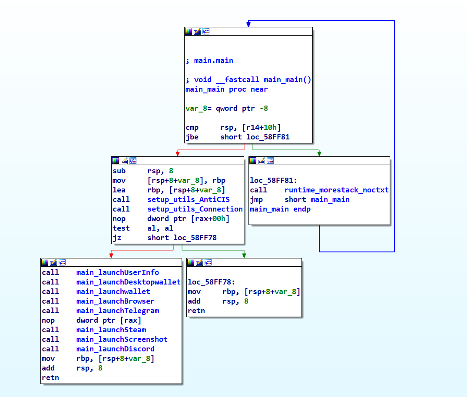
Task: Open color picker on loc_58FF81 node
Action: tap(253, 161)
